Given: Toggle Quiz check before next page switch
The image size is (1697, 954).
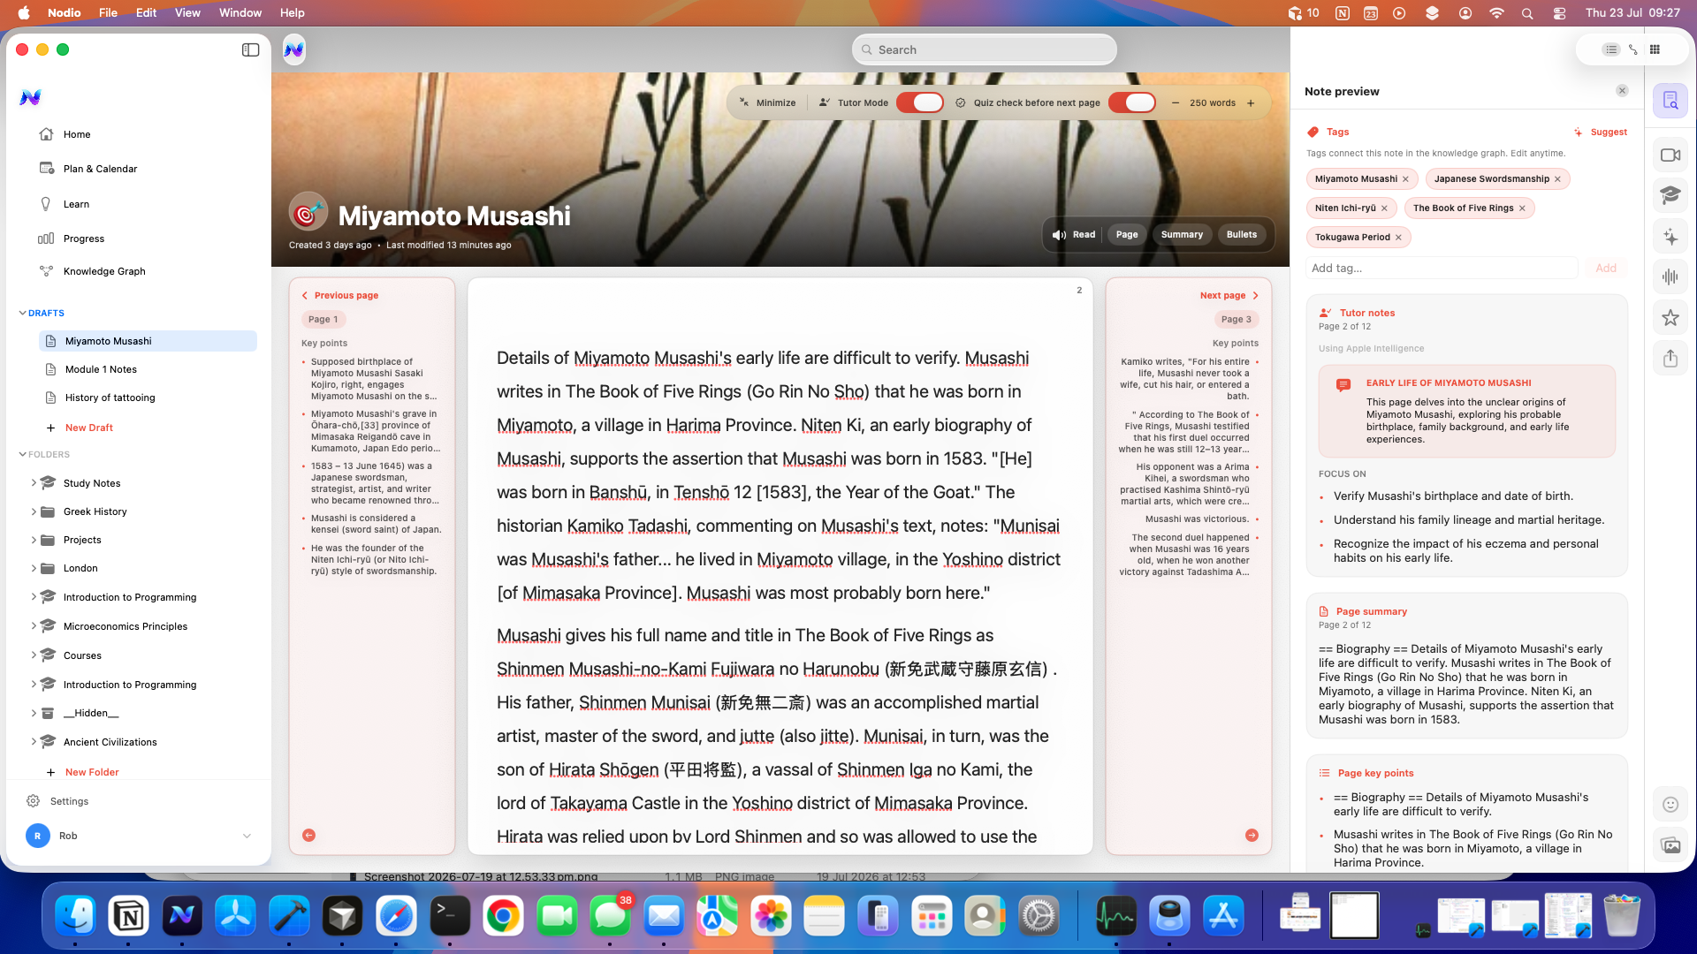Looking at the screenshot, I should click(x=1132, y=102).
